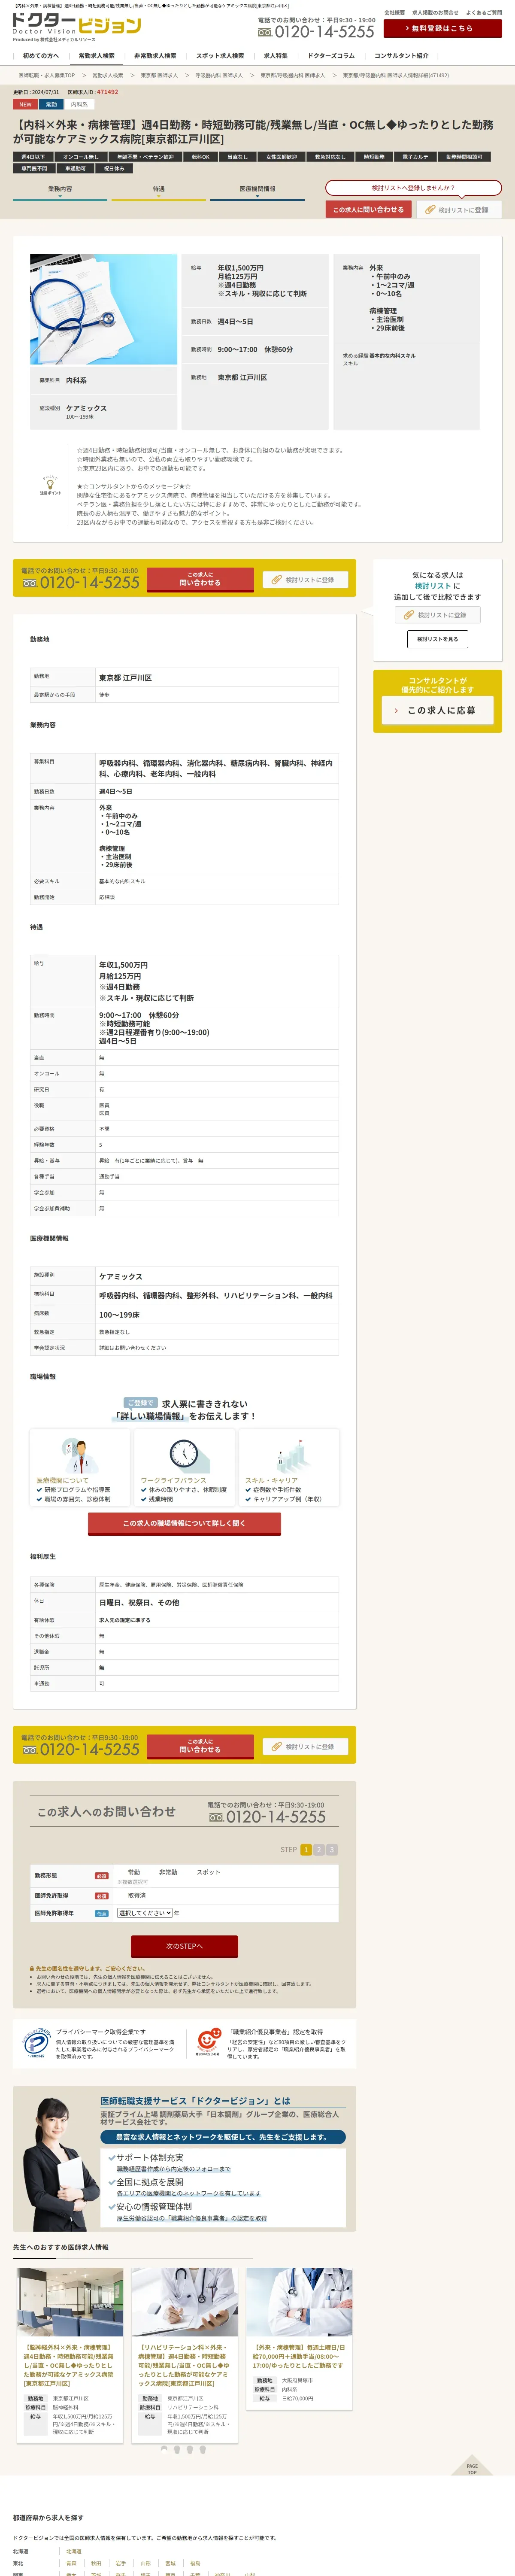Open the スポット求人検索 navigation menu
Image resolution: width=515 pixels, height=2576 pixels.
(220, 56)
